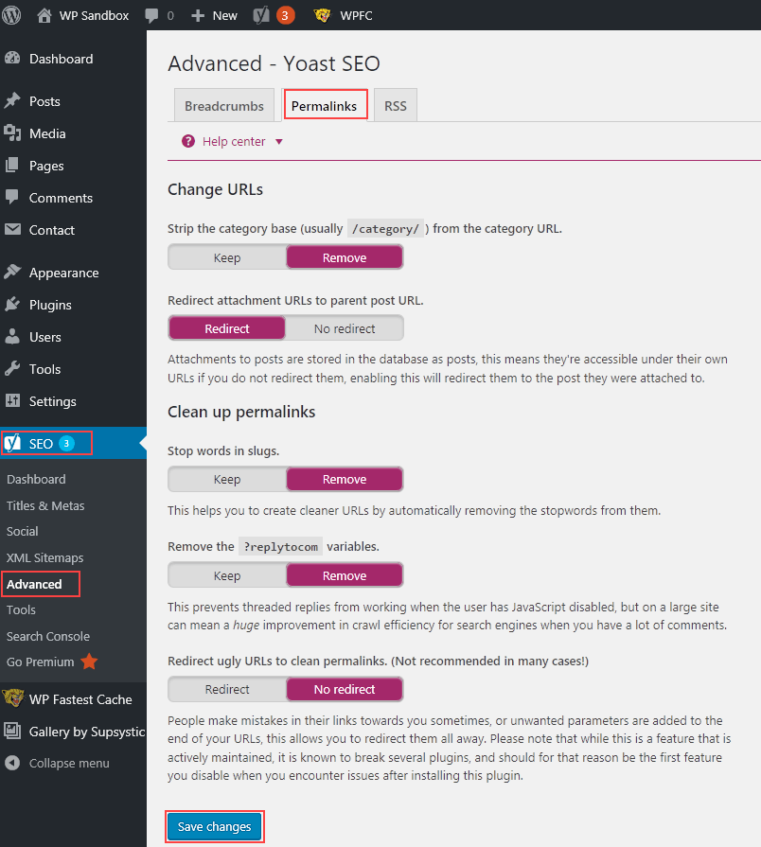Click the Gallery by Supsystic icon
Image resolution: width=761 pixels, height=847 pixels.
click(x=12, y=731)
